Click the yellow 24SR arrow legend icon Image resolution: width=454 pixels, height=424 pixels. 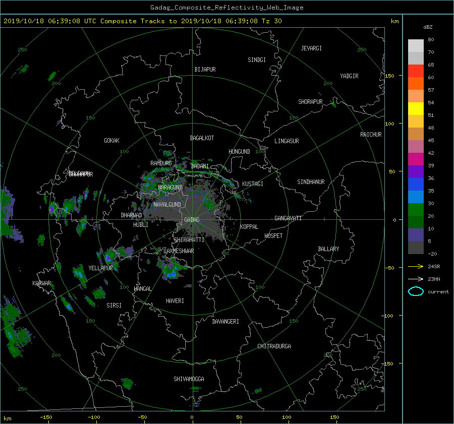point(416,266)
